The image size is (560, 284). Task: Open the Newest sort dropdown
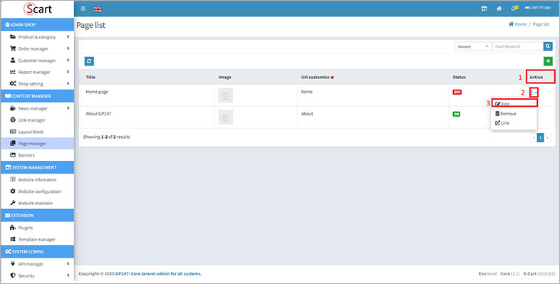(473, 46)
